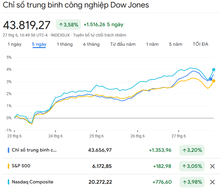Click the green 3,58% change badge
Viewport: 221px width, 188px height.
tap(68, 25)
